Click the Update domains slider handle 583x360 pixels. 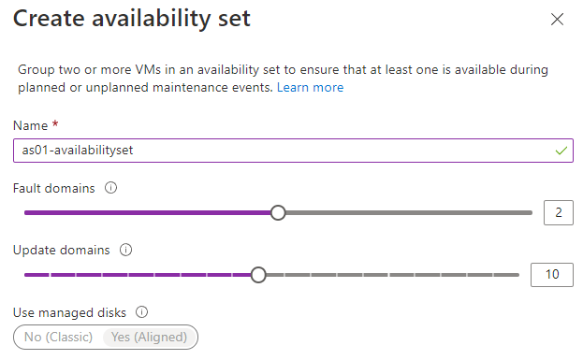(x=258, y=275)
